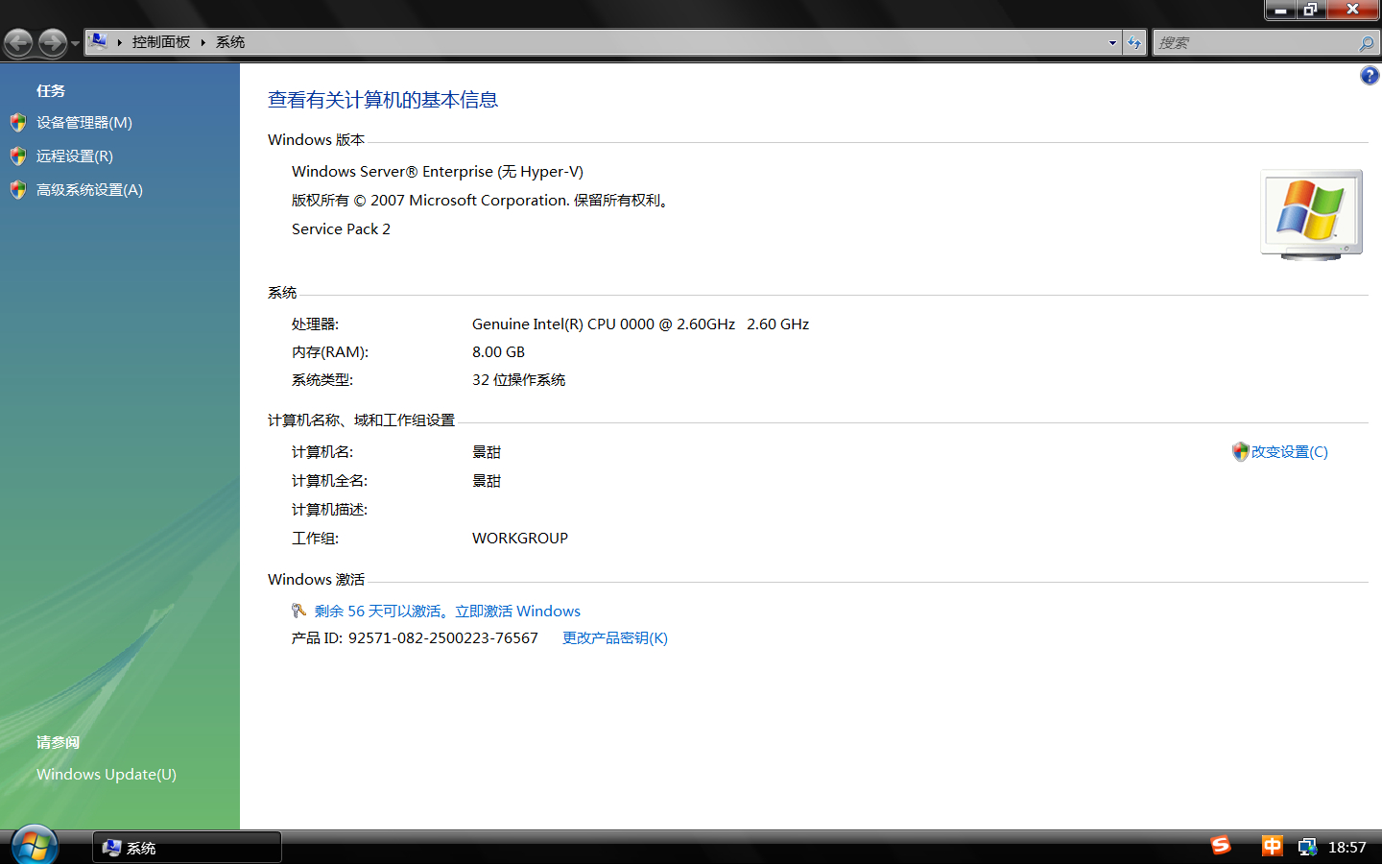Click the key icon under Windows 激活

pos(298,612)
